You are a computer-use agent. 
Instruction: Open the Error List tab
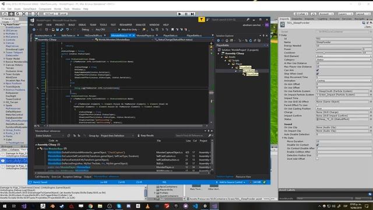56,177
